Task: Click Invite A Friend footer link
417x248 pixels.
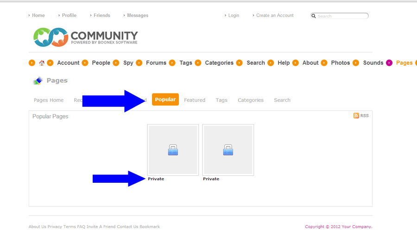Action: point(101,227)
